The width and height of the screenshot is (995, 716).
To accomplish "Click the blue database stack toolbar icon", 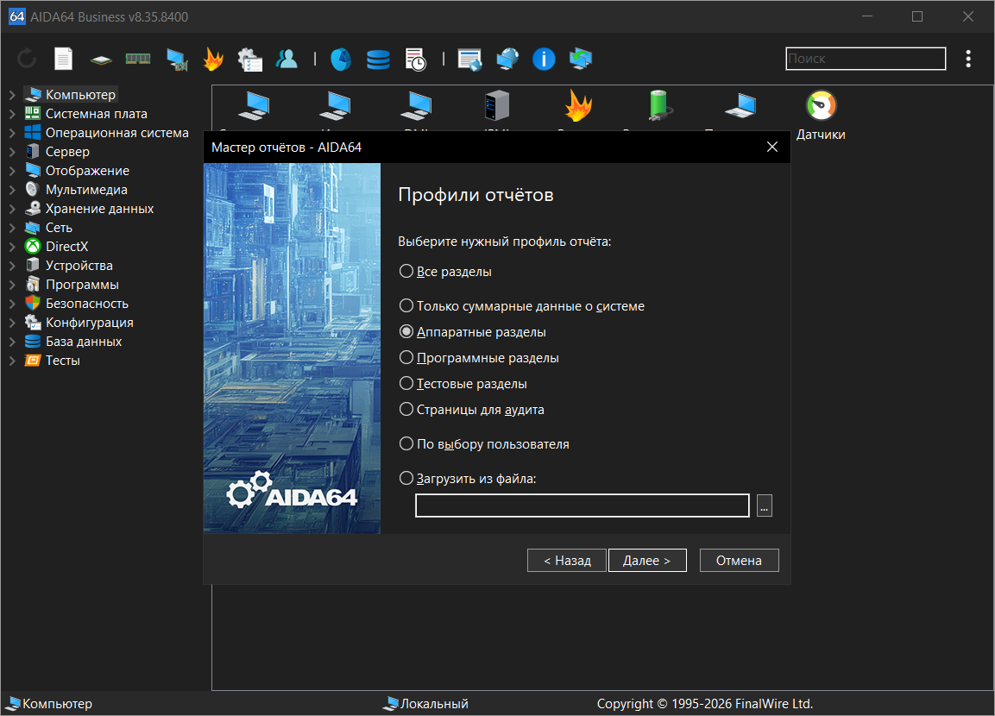I will tap(378, 60).
